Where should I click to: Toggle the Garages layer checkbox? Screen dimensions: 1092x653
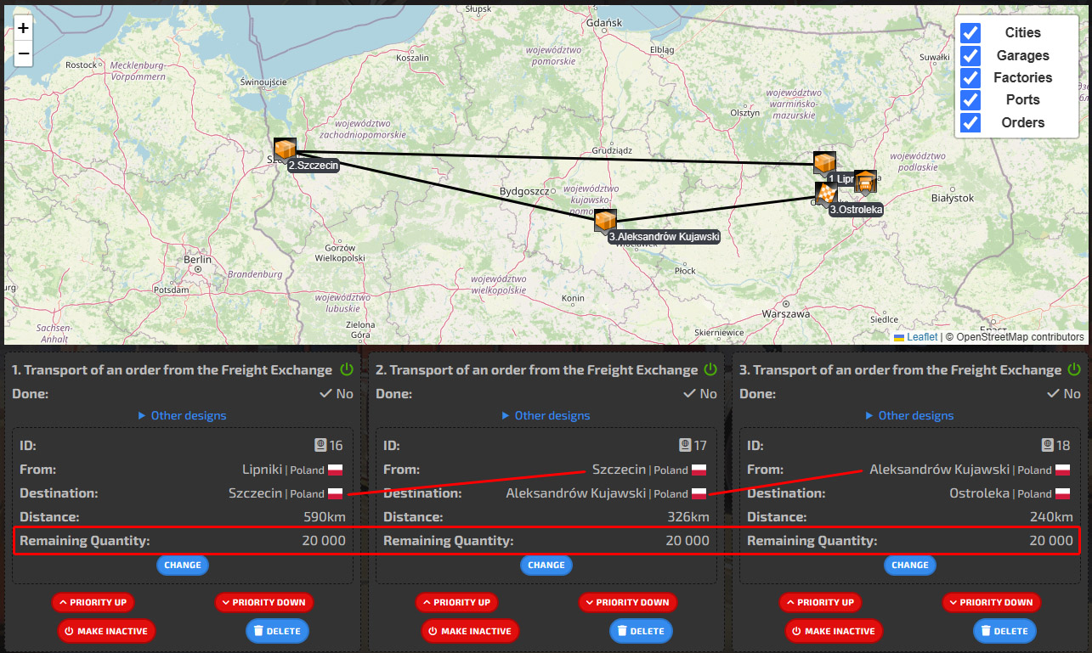970,55
